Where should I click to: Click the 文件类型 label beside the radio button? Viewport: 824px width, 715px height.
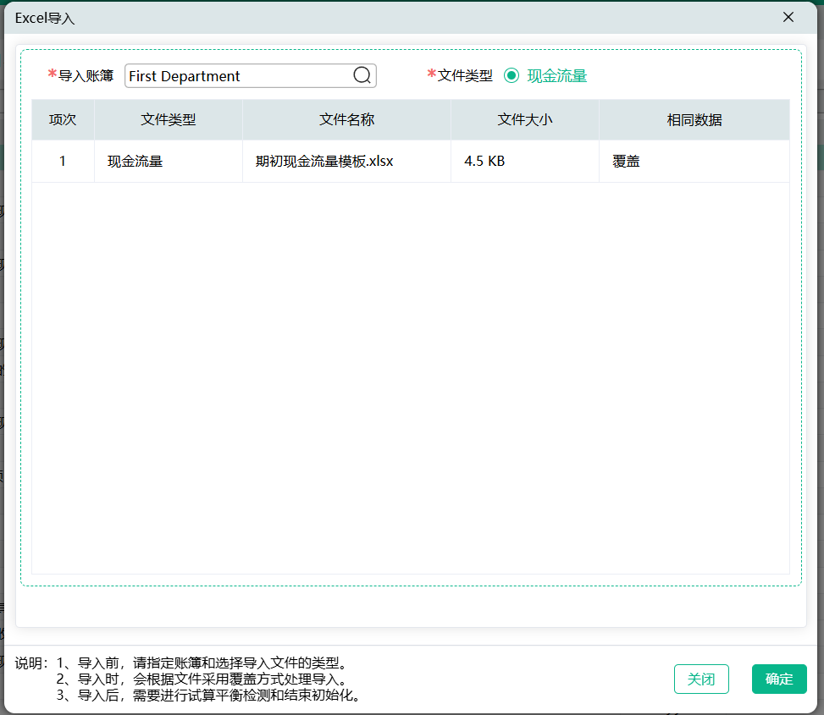pos(464,76)
